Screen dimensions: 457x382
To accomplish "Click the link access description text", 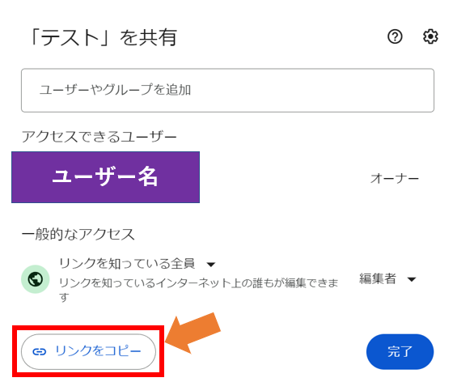I will pyautogui.click(x=198, y=290).
